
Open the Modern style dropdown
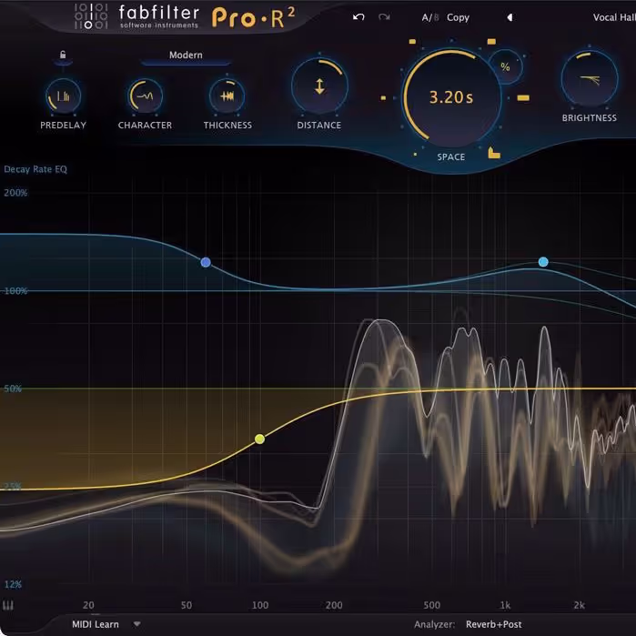coord(186,56)
